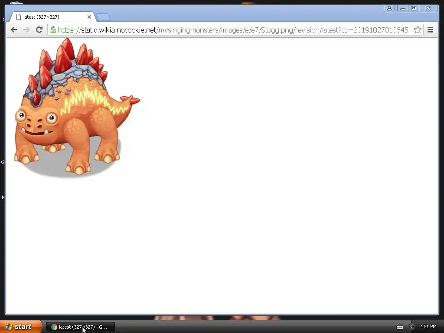Select the 'latest (327×327)' tab
The width and height of the screenshot is (444, 333).
click(52, 17)
